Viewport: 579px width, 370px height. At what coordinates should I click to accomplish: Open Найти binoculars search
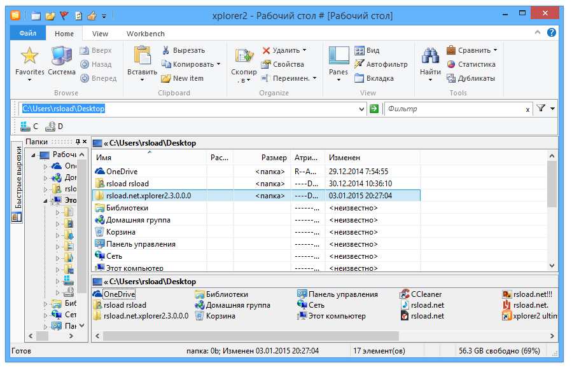(x=430, y=63)
